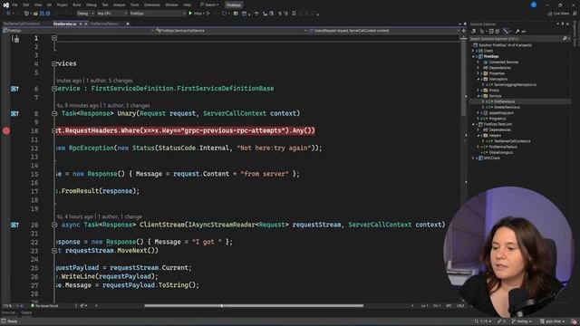Viewport: 580px width, 326px height.
Task: Click the inheritance margin icon on line 8
Action: pyautogui.click(x=14, y=113)
